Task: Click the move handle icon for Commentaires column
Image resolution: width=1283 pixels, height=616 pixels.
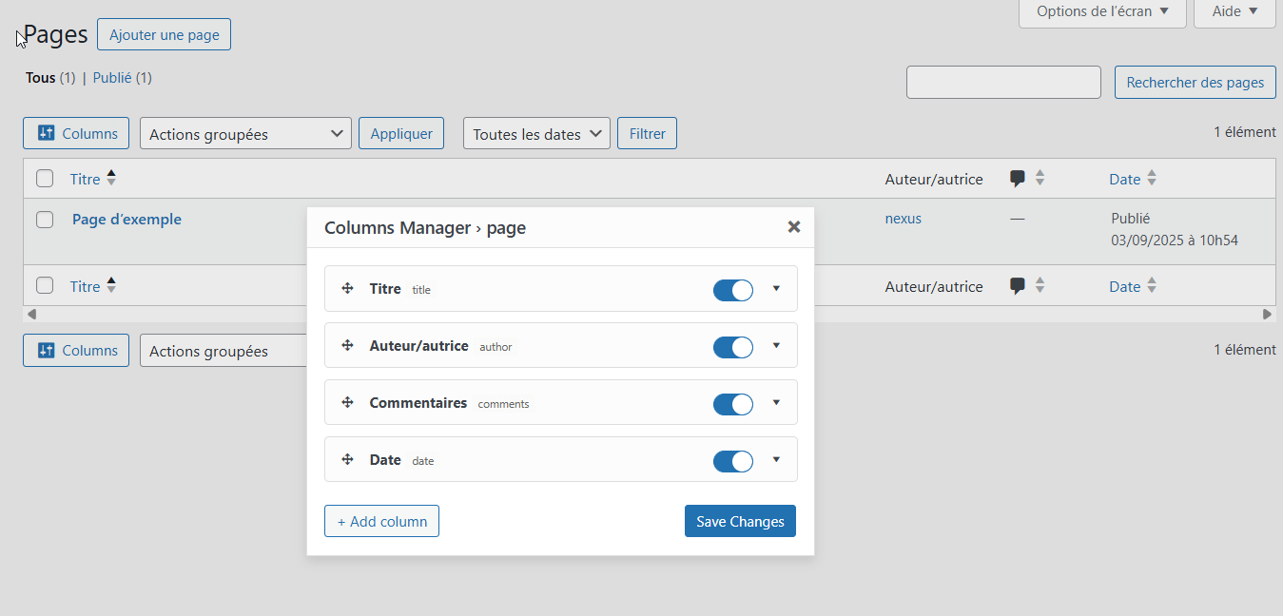Action: 348,402
